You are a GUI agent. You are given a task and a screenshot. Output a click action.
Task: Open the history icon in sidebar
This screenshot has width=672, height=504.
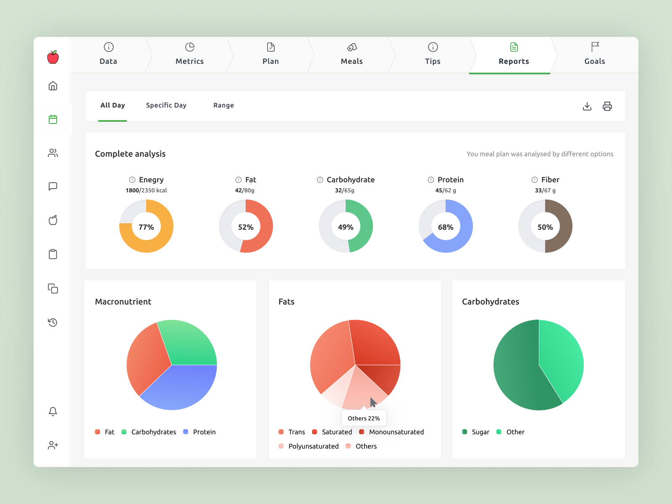[x=53, y=323]
